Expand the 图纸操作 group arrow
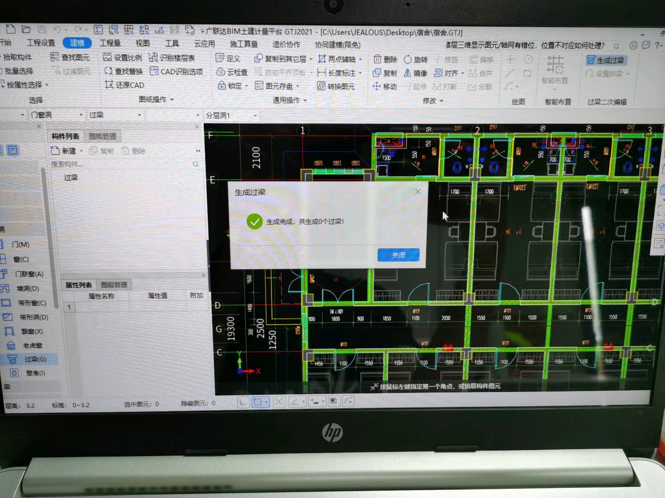The width and height of the screenshot is (665, 498). [172, 100]
